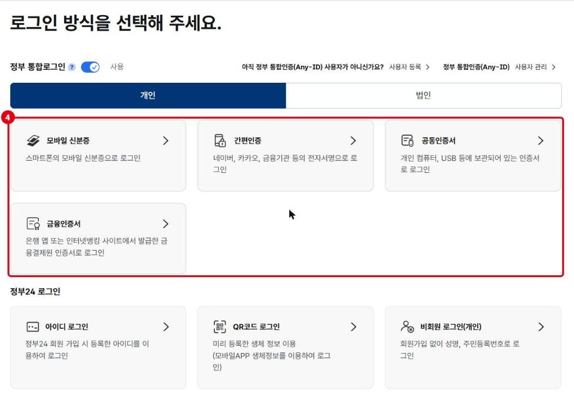Click chevron next to 사용자 등록

428,67
